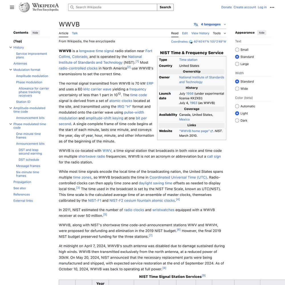This screenshot has height=285, width=285.
Task: Hide the Appearance panel
Action: (x=262, y=33)
